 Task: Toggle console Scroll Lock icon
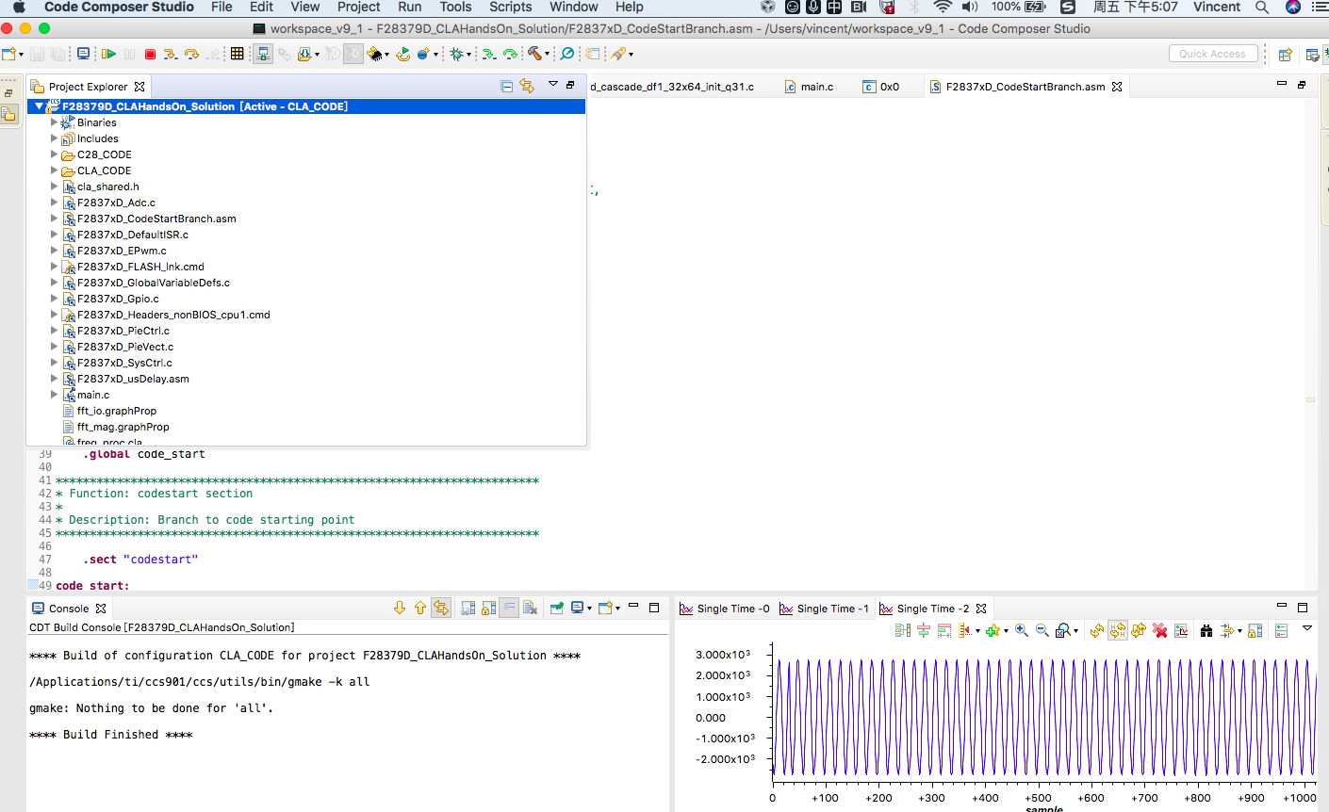pyautogui.click(x=488, y=608)
